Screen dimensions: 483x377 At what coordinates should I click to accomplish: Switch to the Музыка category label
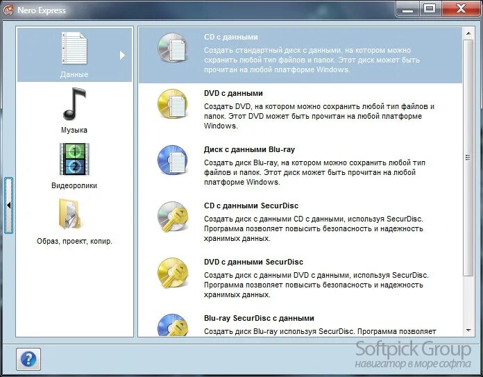pos(74,130)
